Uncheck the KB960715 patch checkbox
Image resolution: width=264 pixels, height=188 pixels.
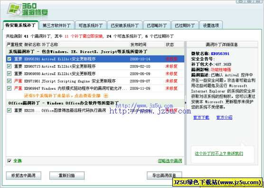[9, 66]
